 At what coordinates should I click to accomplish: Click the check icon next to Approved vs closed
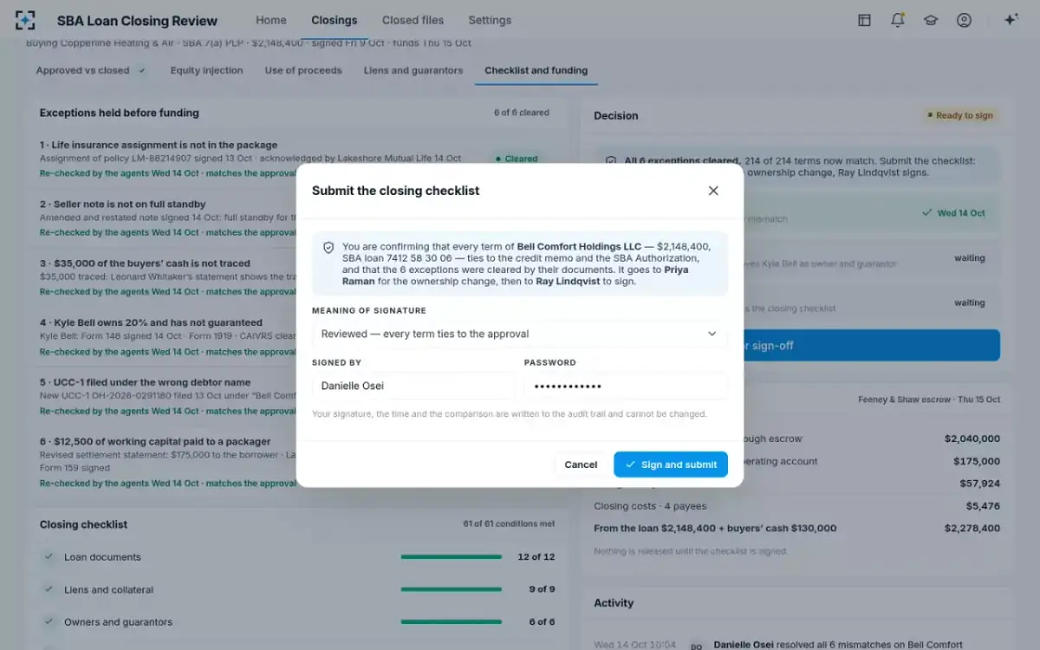[x=142, y=70]
